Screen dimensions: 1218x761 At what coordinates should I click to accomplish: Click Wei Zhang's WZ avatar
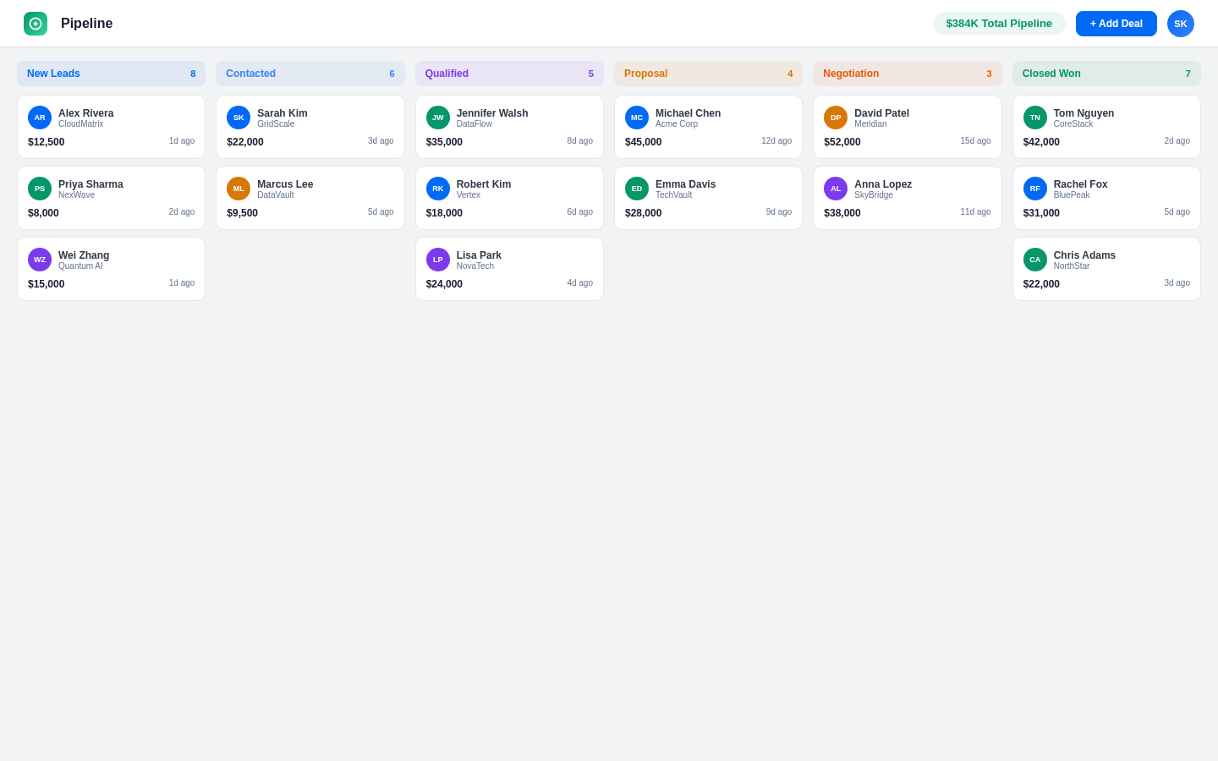(40, 260)
